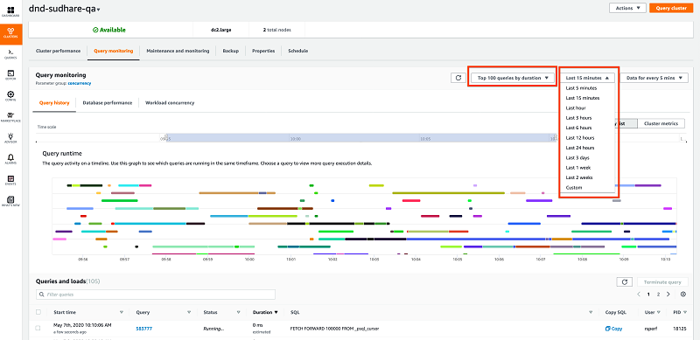700x340 pixels.
Task: Click the shaded Time scale range selector
Action: (x=360, y=138)
